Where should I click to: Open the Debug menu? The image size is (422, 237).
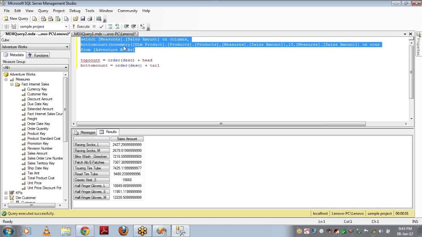75,11
